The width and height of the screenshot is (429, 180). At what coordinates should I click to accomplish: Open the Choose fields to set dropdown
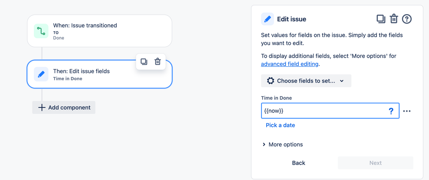pos(306,81)
